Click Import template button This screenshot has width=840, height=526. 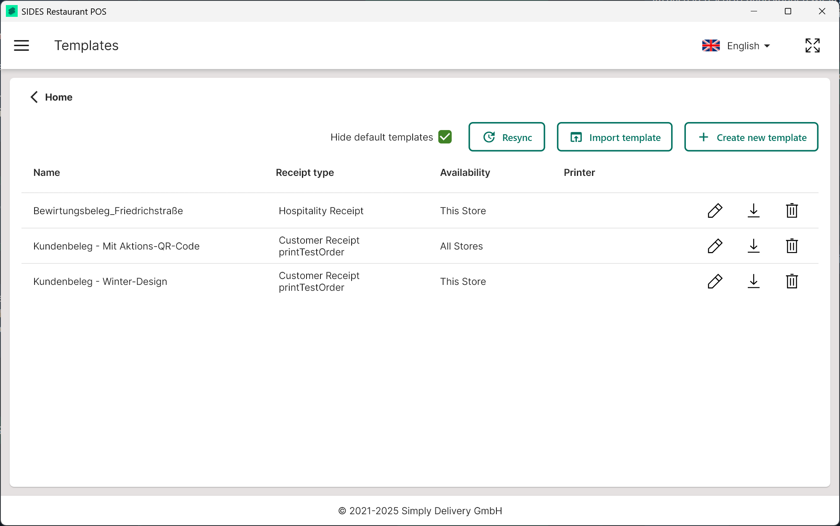pos(614,137)
